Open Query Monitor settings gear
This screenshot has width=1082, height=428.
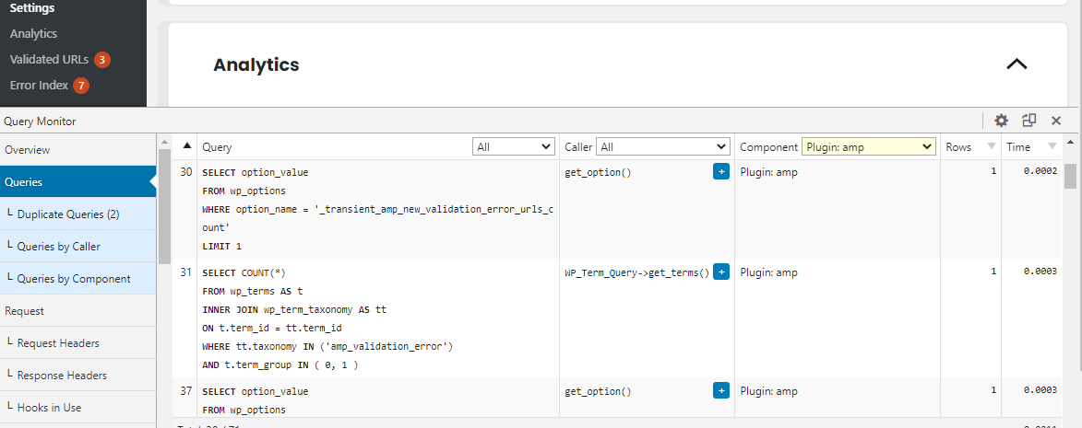click(1001, 121)
